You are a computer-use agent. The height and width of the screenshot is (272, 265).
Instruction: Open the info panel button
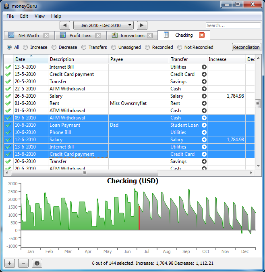click(x=37, y=263)
